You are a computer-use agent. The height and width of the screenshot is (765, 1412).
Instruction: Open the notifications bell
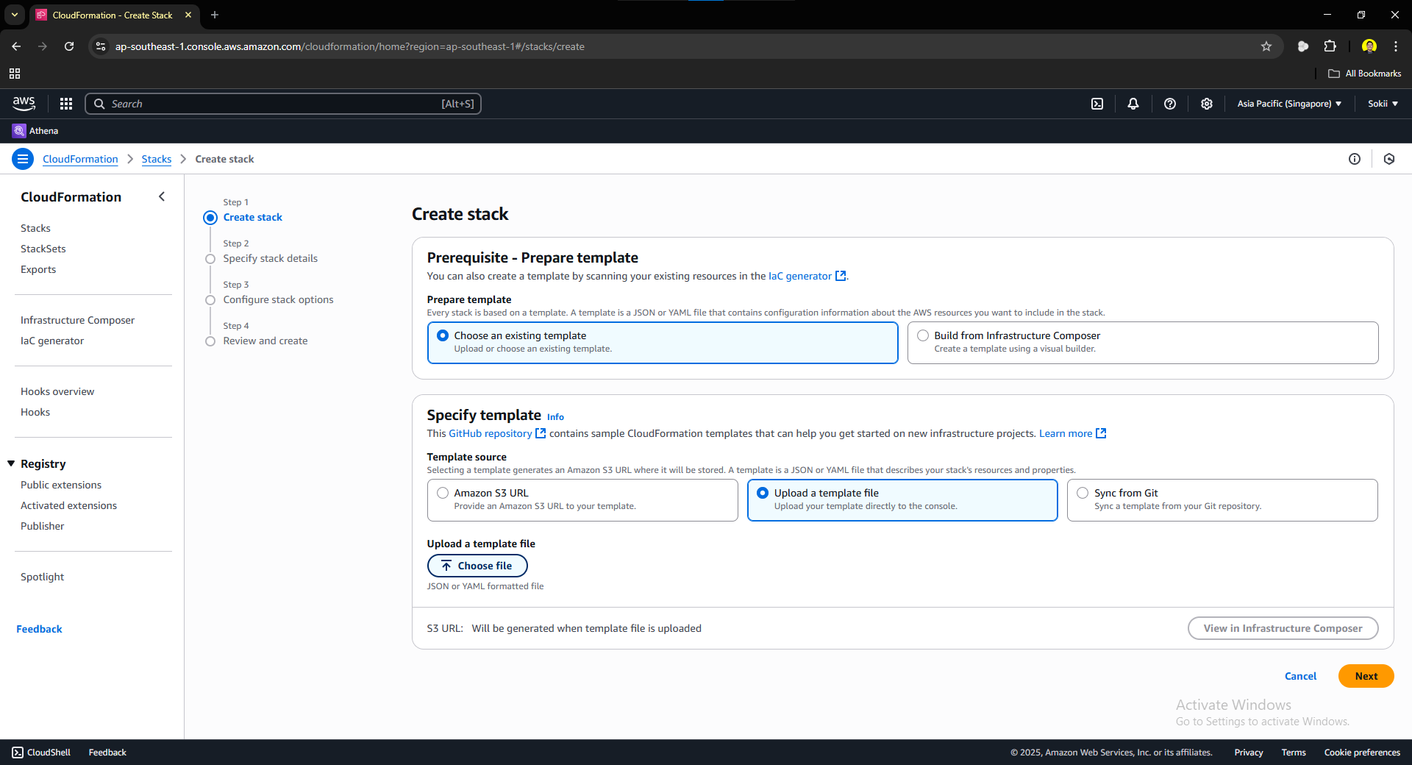point(1133,104)
